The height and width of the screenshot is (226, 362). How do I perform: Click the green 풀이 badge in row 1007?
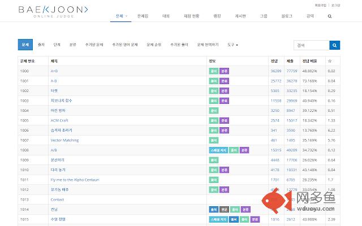tap(214, 140)
